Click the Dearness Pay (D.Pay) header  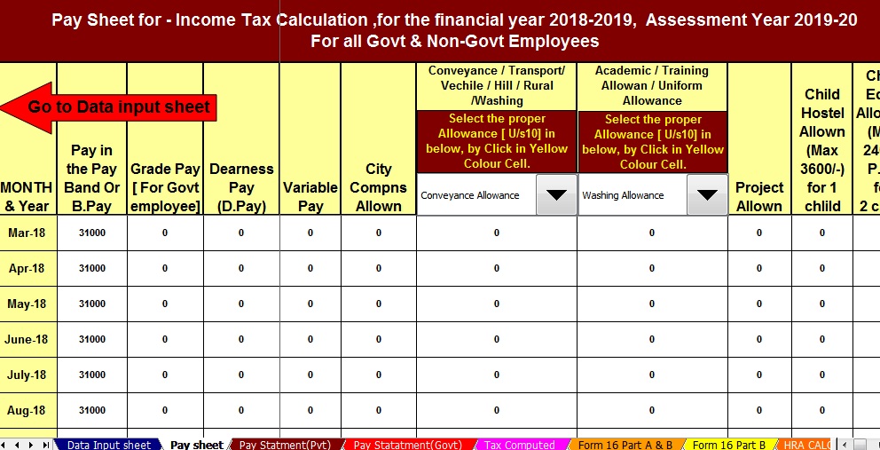coord(241,187)
